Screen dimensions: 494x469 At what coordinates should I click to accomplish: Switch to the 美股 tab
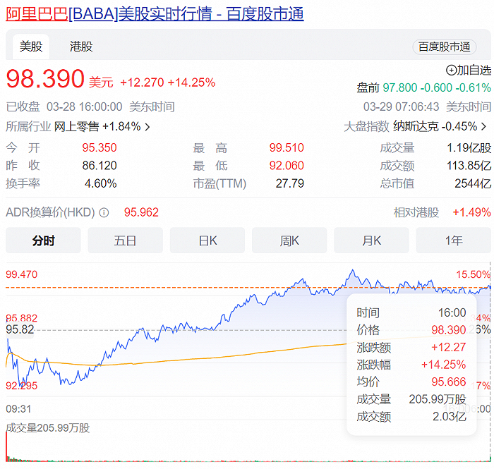[x=31, y=47]
